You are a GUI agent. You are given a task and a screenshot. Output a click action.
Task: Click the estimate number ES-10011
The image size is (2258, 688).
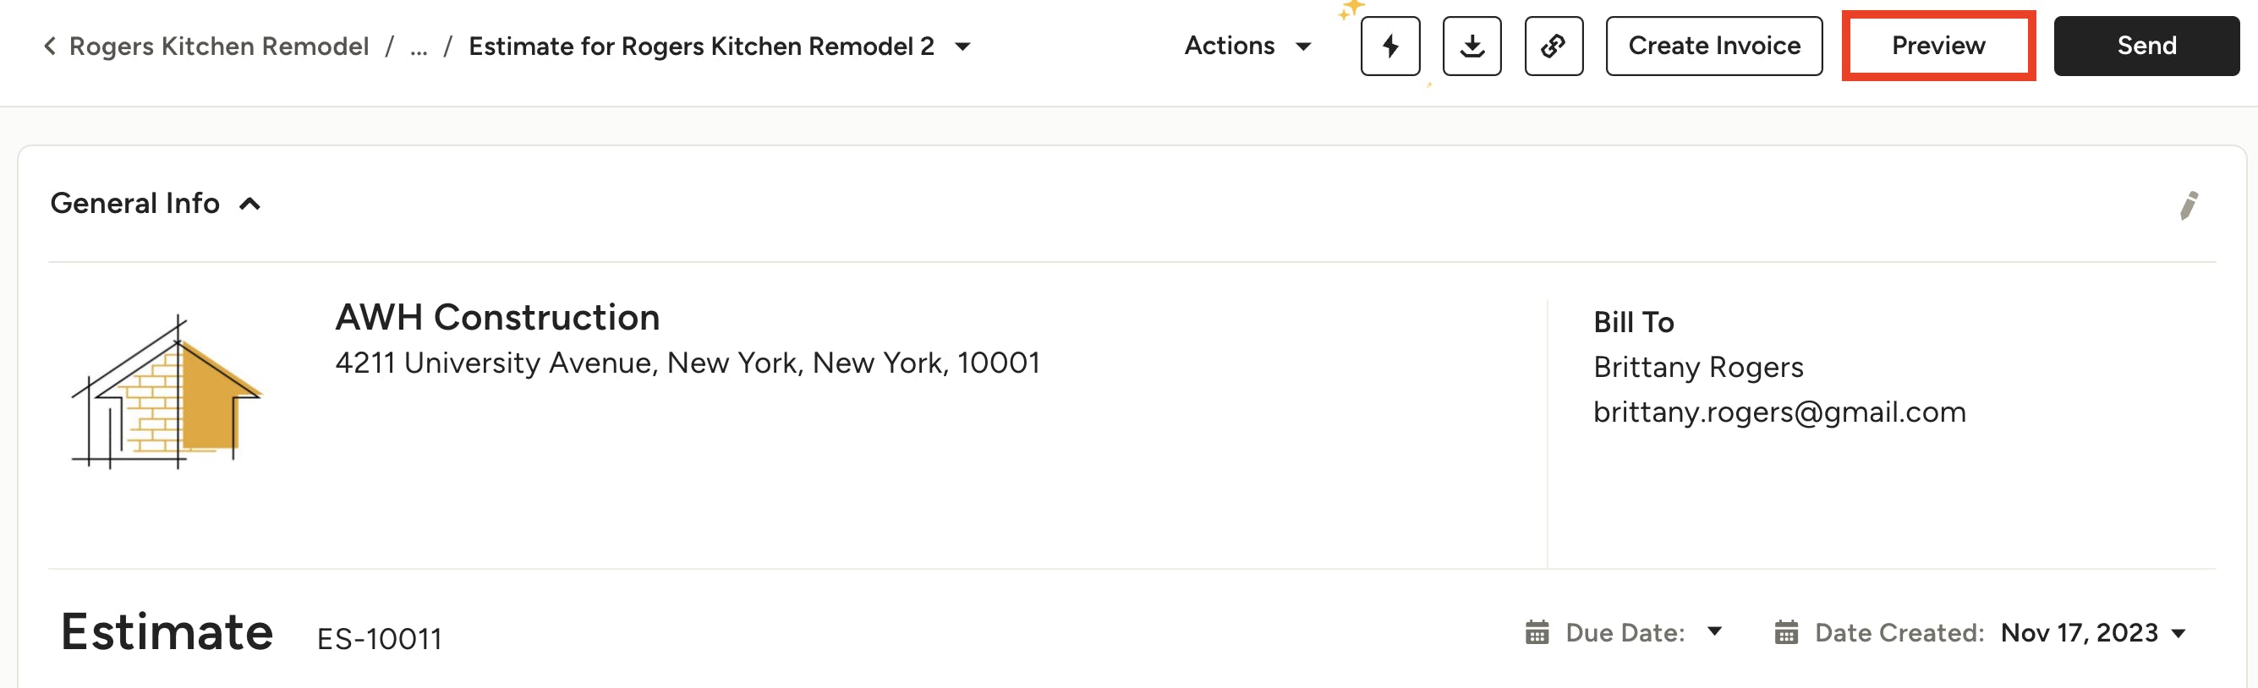[379, 639]
